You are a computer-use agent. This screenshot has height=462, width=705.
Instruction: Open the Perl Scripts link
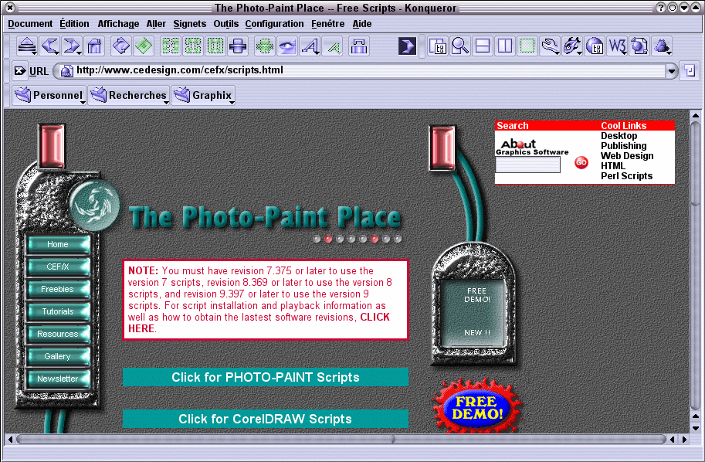pyautogui.click(x=626, y=176)
